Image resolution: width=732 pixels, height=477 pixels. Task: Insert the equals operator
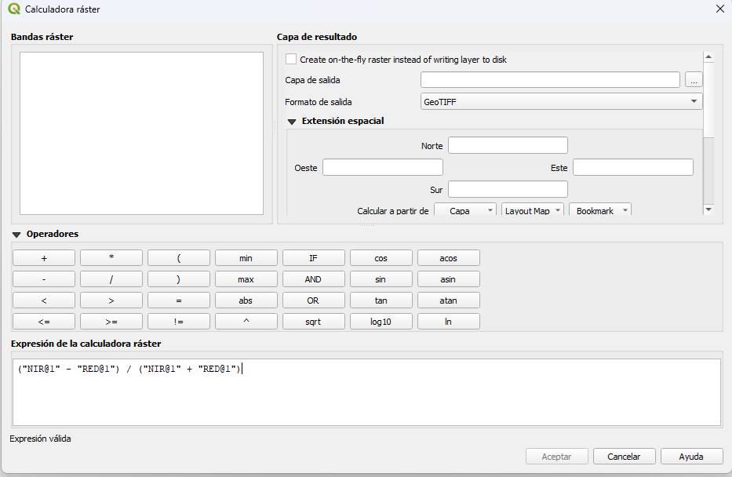(x=179, y=300)
